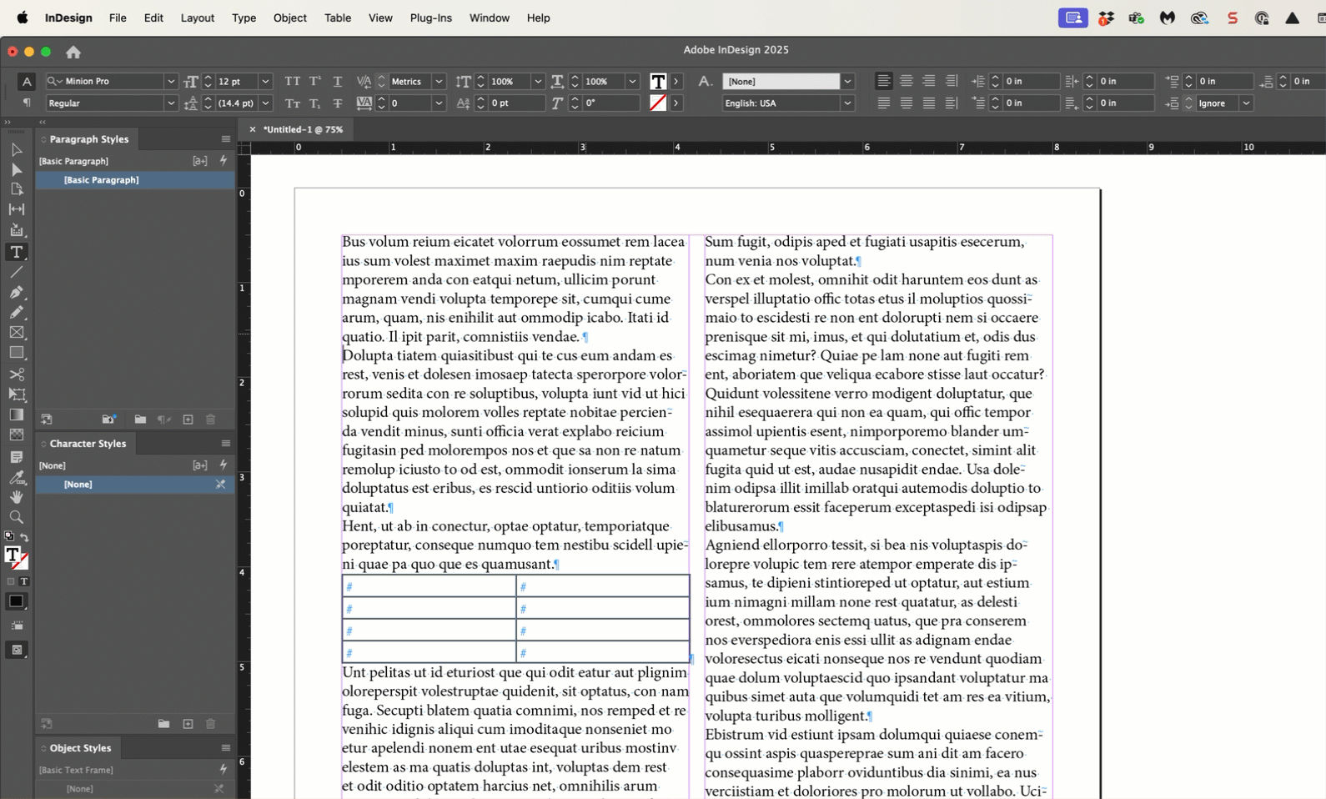Switch to Paragraph Formatting Controls
Viewport: 1326px width, 799px height.
[x=27, y=103]
